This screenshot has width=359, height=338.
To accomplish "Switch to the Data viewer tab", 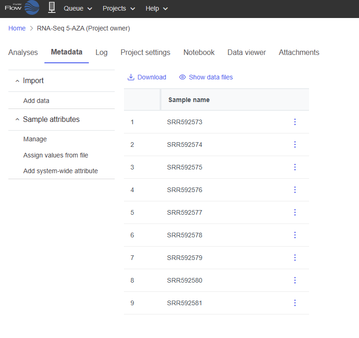I will point(247,53).
